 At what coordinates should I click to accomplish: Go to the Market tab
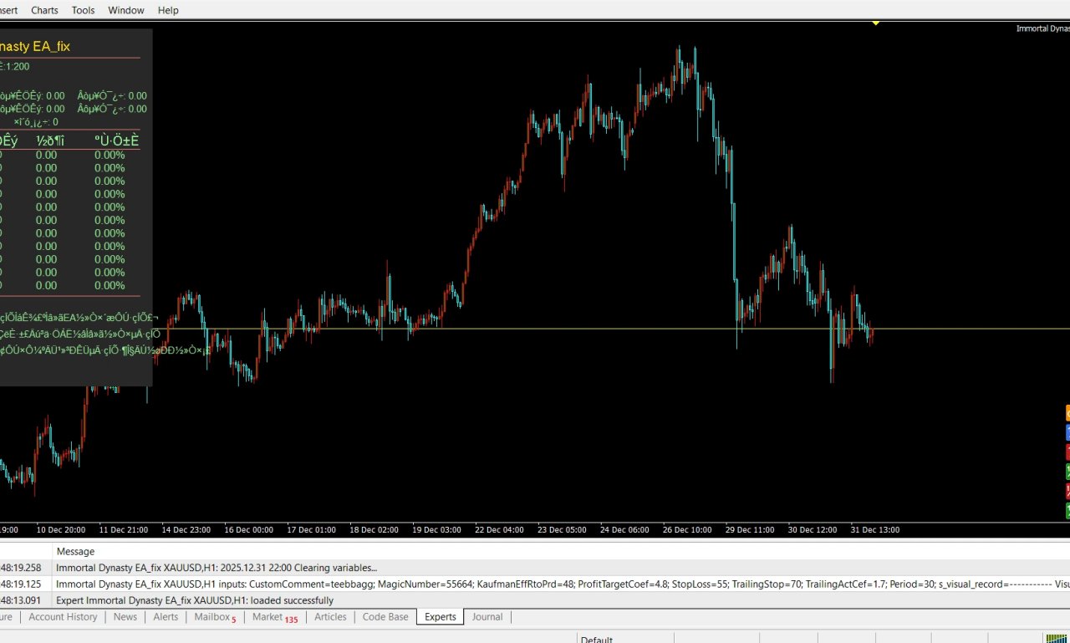[x=275, y=617]
